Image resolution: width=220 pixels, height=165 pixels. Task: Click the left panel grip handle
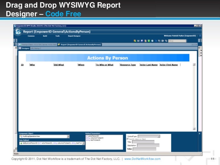tap(15, 40)
